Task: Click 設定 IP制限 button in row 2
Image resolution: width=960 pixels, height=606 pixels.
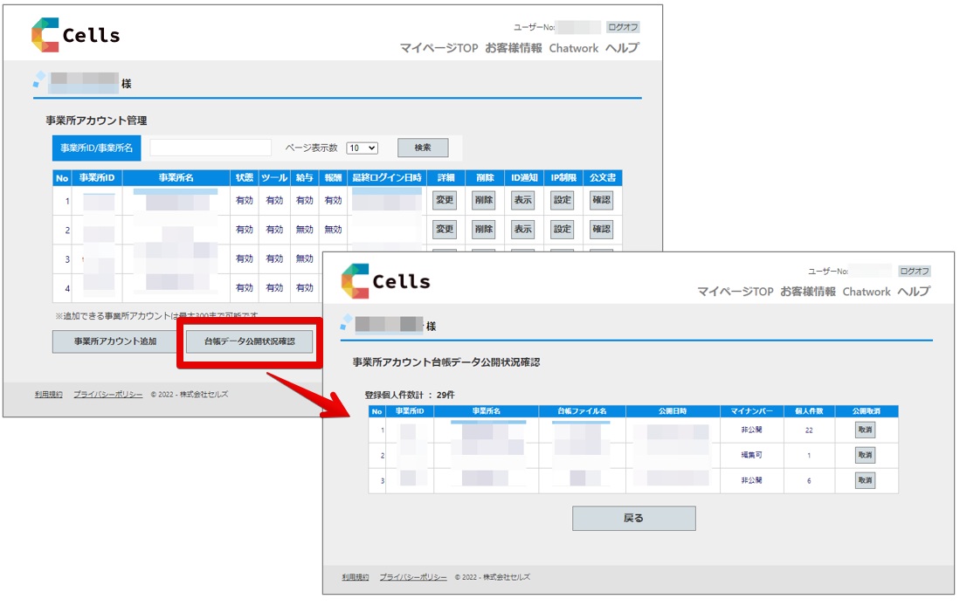Action: tap(562, 229)
